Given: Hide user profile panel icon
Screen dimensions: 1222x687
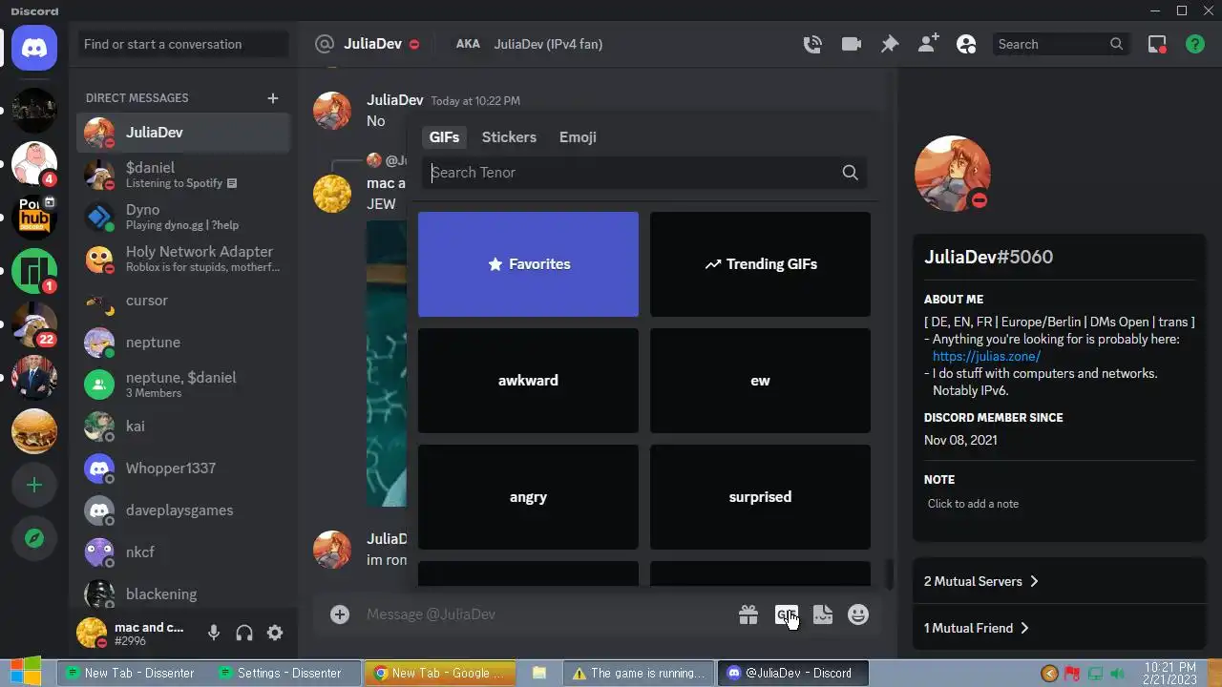Looking at the screenshot, I should point(966,44).
